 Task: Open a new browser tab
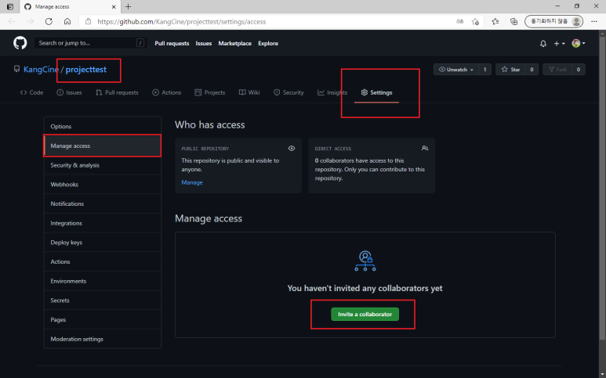tap(129, 6)
